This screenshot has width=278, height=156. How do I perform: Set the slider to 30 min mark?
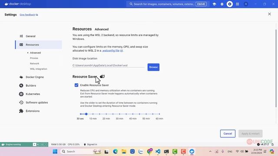119,114
